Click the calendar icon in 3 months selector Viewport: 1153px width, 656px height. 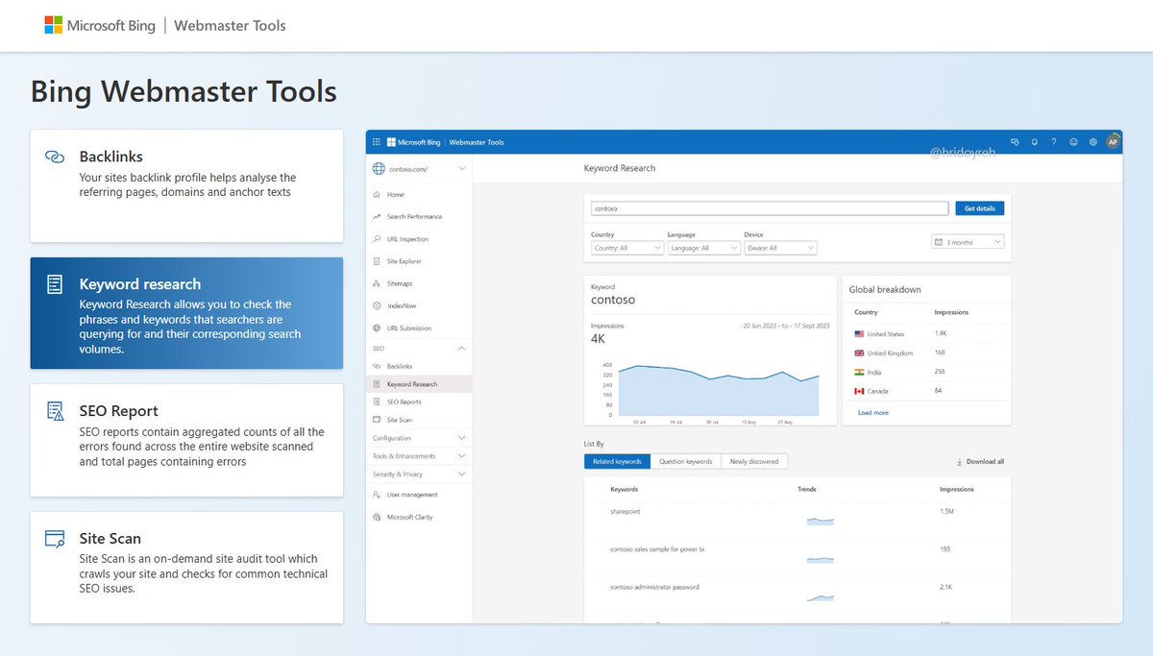tap(938, 242)
